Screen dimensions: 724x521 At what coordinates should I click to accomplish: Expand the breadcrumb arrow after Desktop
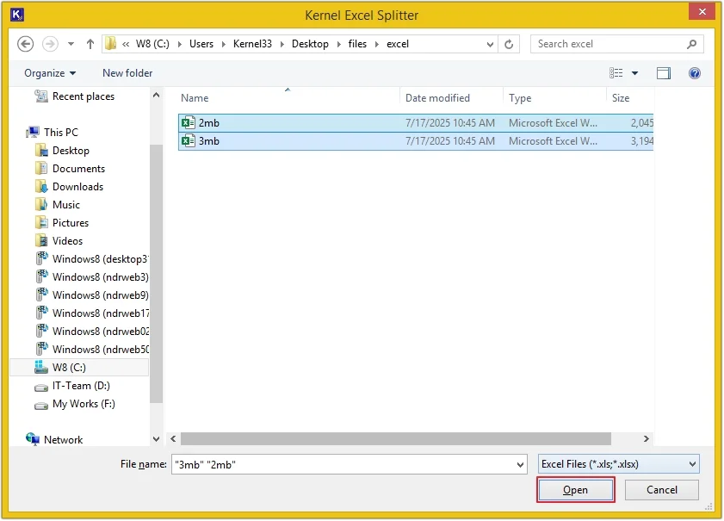point(338,44)
